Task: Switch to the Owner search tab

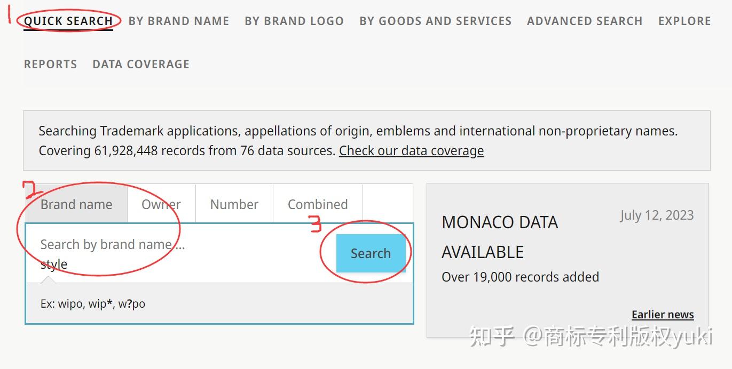Action: [161, 204]
